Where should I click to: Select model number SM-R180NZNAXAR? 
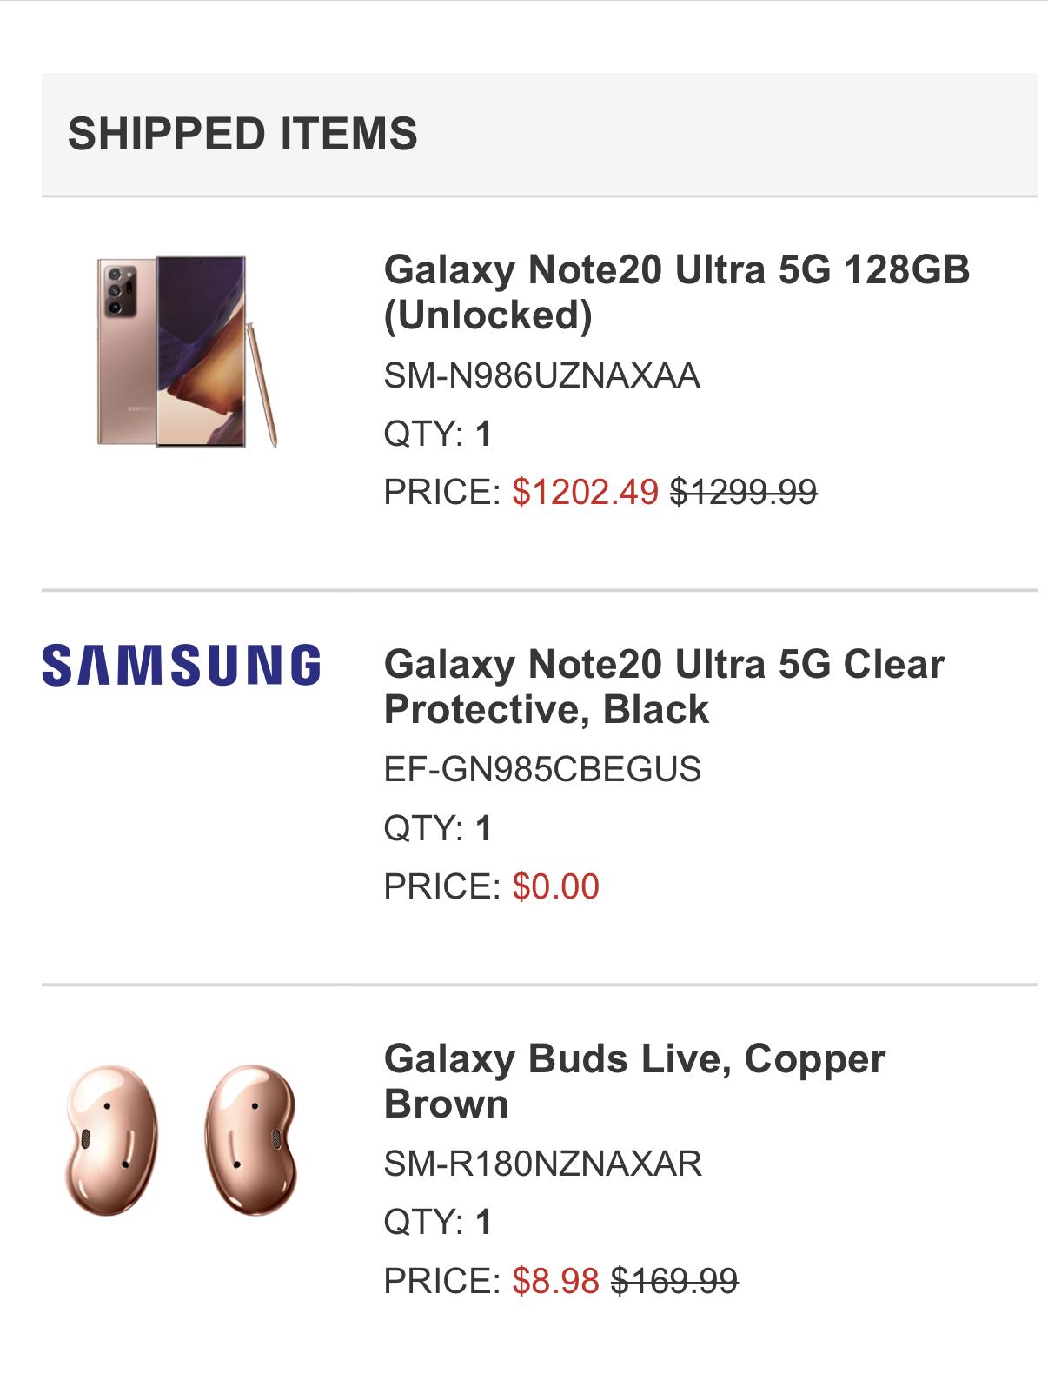point(542,1164)
